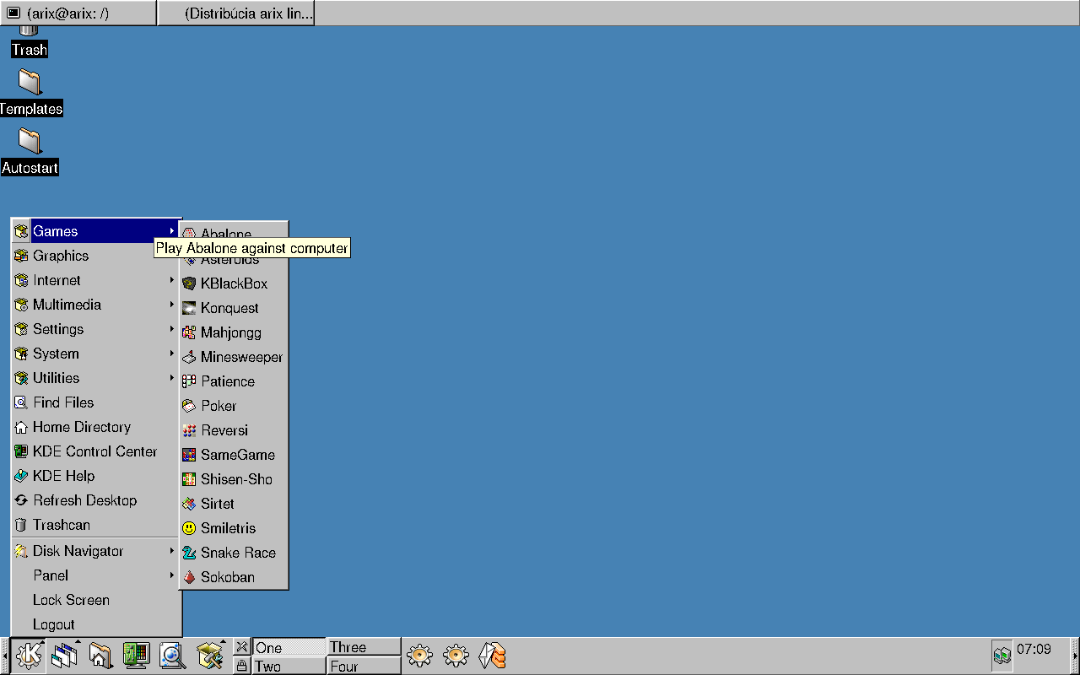Expand the Internet submenu arrow

click(172, 279)
